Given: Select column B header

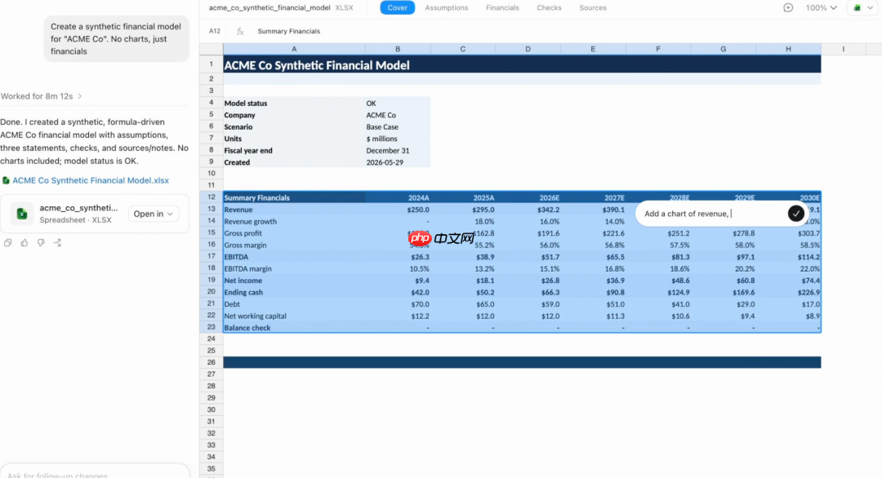Looking at the screenshot, I should [398, 49].
